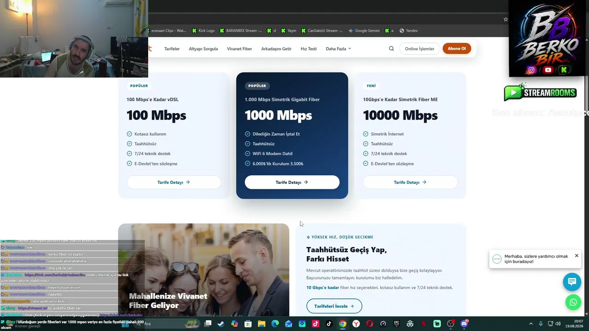The image size is (589, 331).
Task: Click the taskbar search box labeled Ara
Action: pos(166,324)
